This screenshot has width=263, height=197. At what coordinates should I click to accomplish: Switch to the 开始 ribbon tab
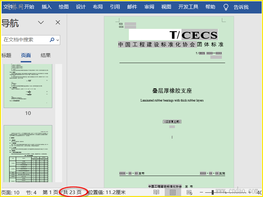tap(29, 7)
